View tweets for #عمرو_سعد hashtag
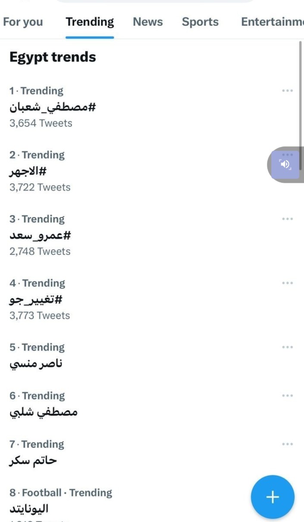 click(40, 236)
